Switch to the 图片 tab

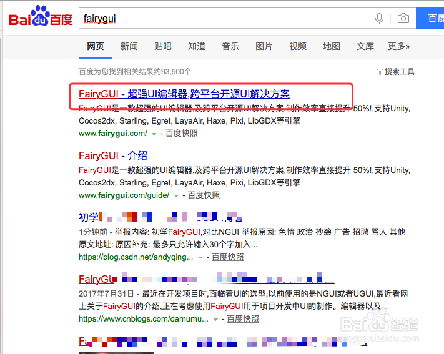[264, 46]
